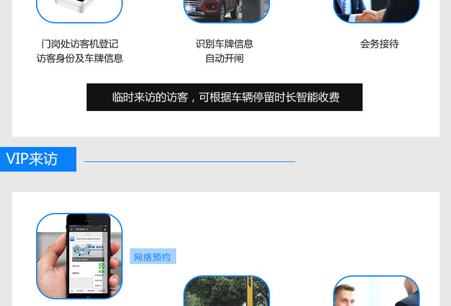Click the parking barrier gate image at bottom
This screenshot has width=451, height=306.
pyautogui.click(x=226, y=292)
